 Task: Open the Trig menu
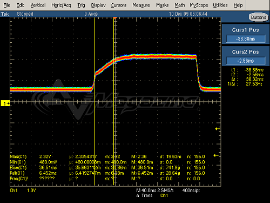tap(81, 5)
